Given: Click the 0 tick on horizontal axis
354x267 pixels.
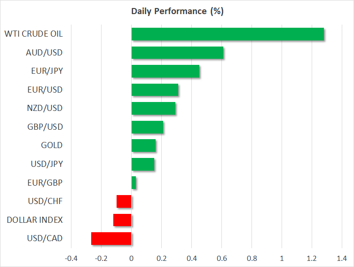Looking at the screenshot, I should tap(132, 258).
